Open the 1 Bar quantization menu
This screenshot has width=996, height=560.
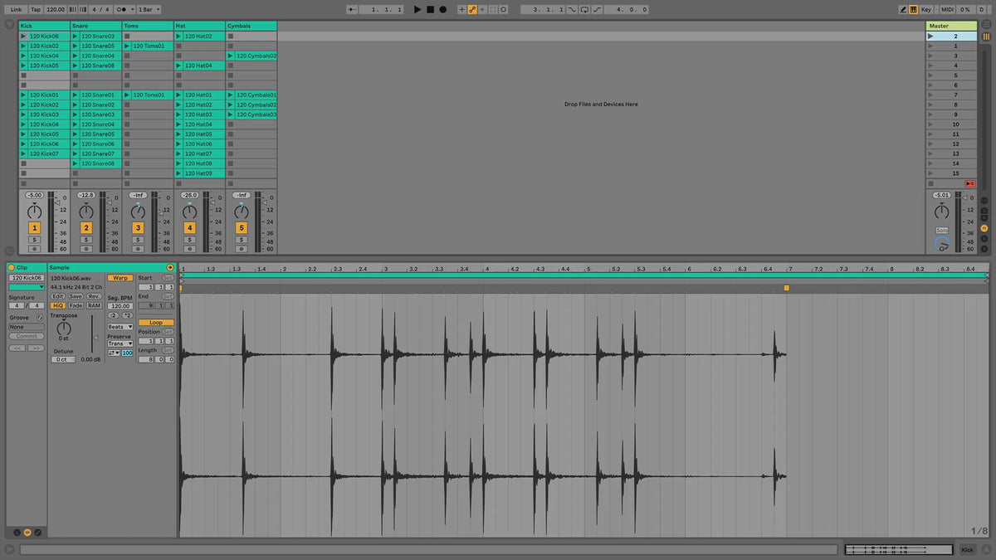point(148,9)
